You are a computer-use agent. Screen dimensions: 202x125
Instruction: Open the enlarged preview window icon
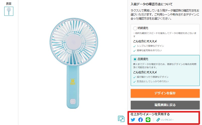pos(121,119)
